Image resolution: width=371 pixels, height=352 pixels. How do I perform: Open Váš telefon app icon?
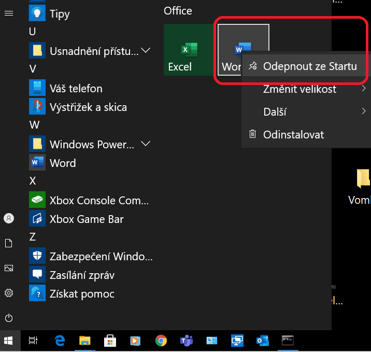pos(37,88)
